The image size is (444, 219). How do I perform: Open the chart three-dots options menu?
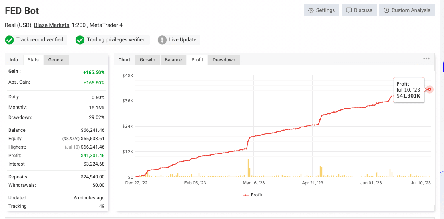(x=426, y=59)
